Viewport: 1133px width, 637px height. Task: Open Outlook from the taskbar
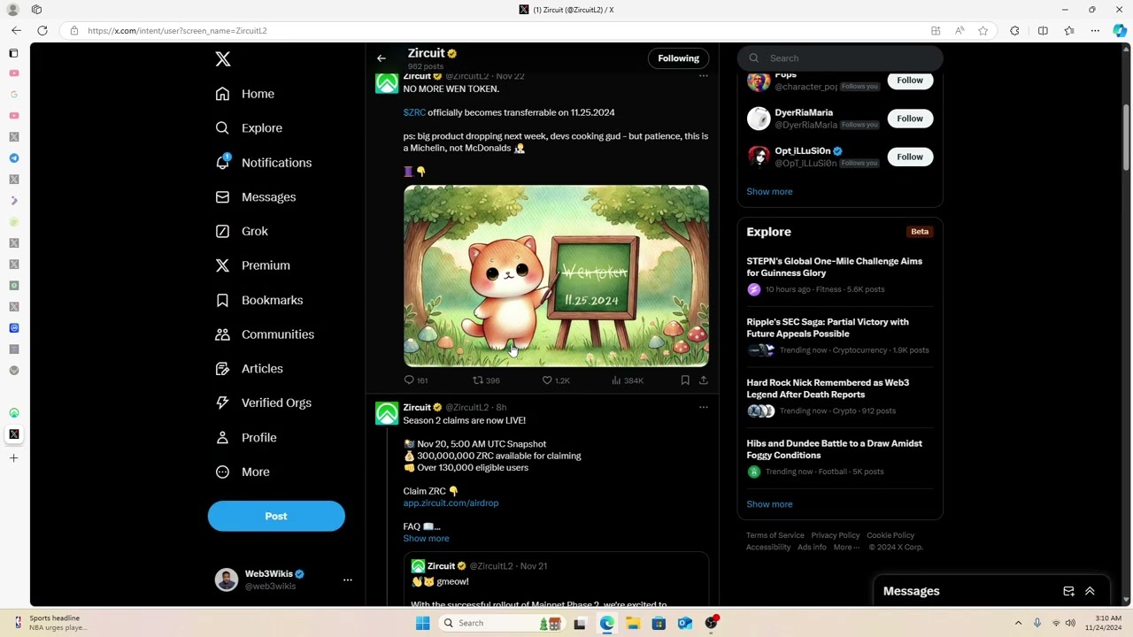tap(684, 623)
